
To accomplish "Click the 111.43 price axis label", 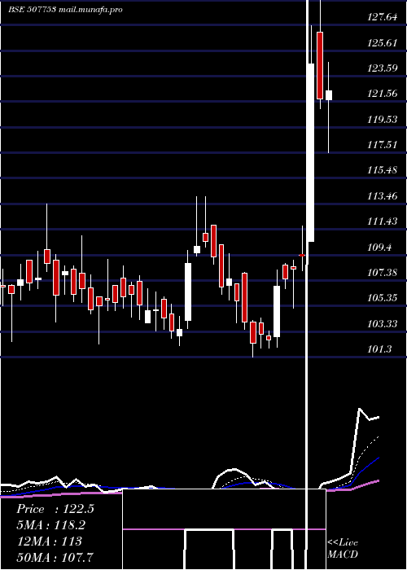I will (383, 221).
